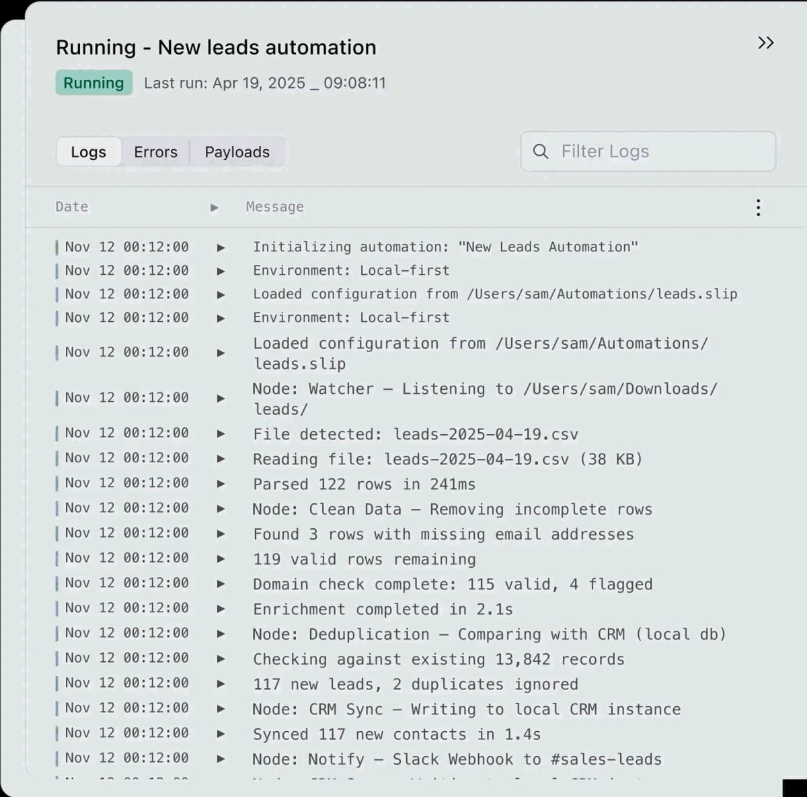This screenshot has height=797, width=807.
Task: Expand the "Node: Watcher" log row arrow
Action: [221, 398]
